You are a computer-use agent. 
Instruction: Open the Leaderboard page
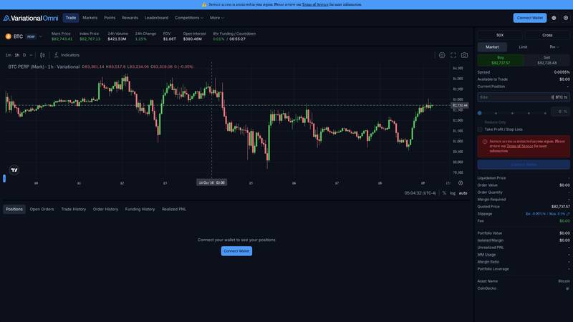(156, 18)
